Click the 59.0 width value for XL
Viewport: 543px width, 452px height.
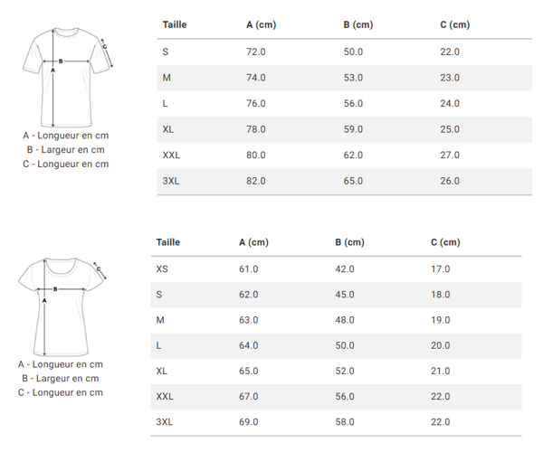(x=353, y=129)
